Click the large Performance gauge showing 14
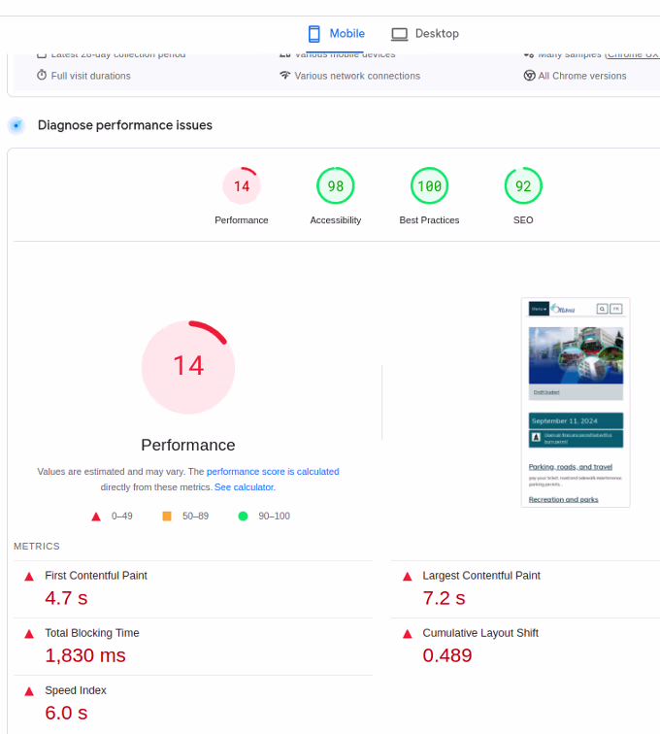 click(x=188, y=367)
